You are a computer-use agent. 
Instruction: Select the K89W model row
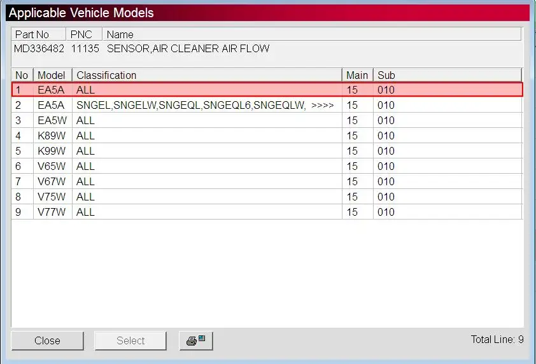click(267, 136)
